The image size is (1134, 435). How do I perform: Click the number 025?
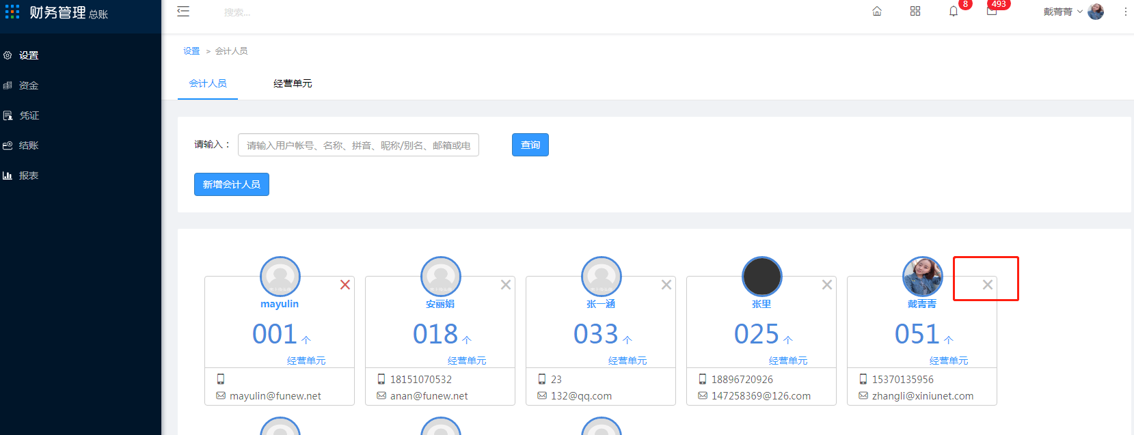tap(757, 334)
